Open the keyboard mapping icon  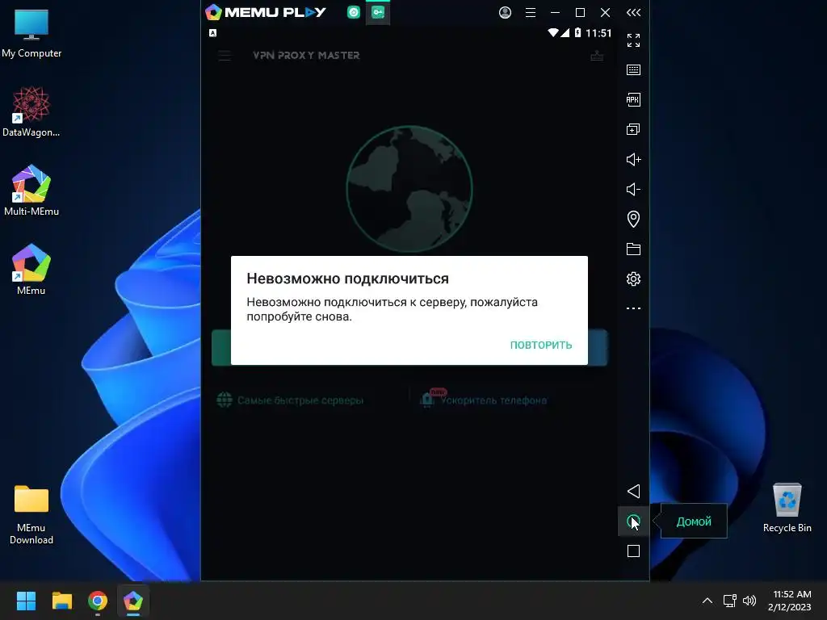[633, 69]
